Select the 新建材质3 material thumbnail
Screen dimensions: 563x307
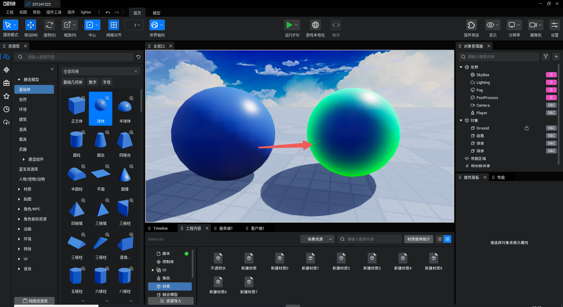coord(372,261)
